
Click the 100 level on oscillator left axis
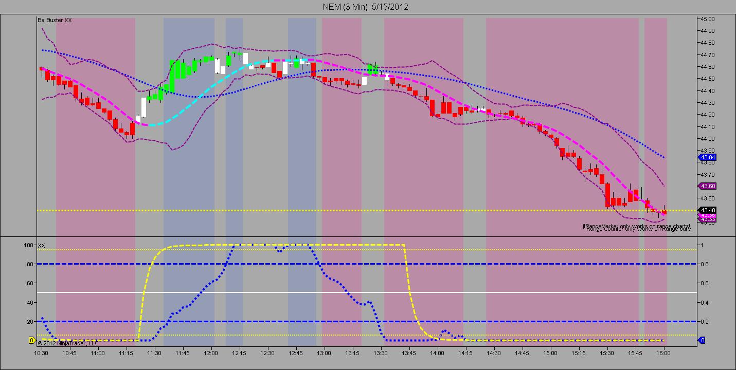[29, 245]
